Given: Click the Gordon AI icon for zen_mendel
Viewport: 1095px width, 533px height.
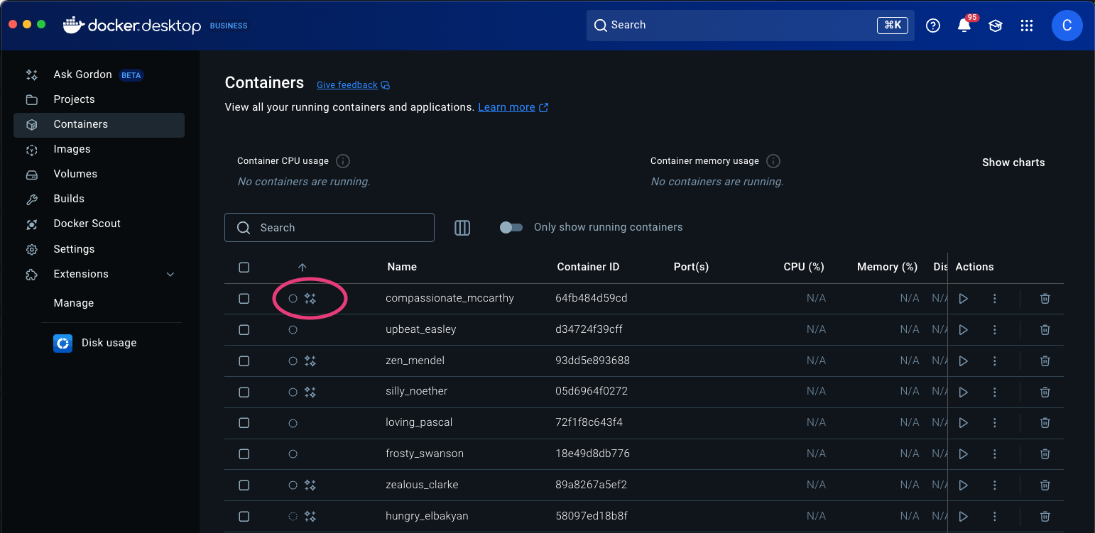Looking at the screenshot, I should [310, 361].
